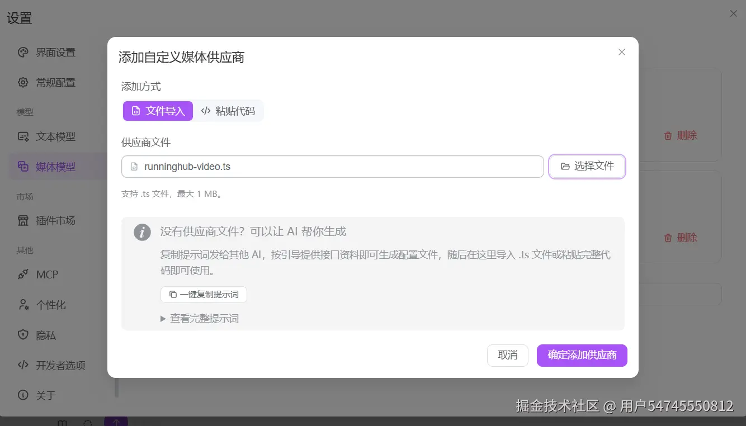Image resolution: width=746 pixels, height=426 pixels.
Task: Click the hint text 支持 .ts 文件，最大 1 MB。
Action: (172, 195)
